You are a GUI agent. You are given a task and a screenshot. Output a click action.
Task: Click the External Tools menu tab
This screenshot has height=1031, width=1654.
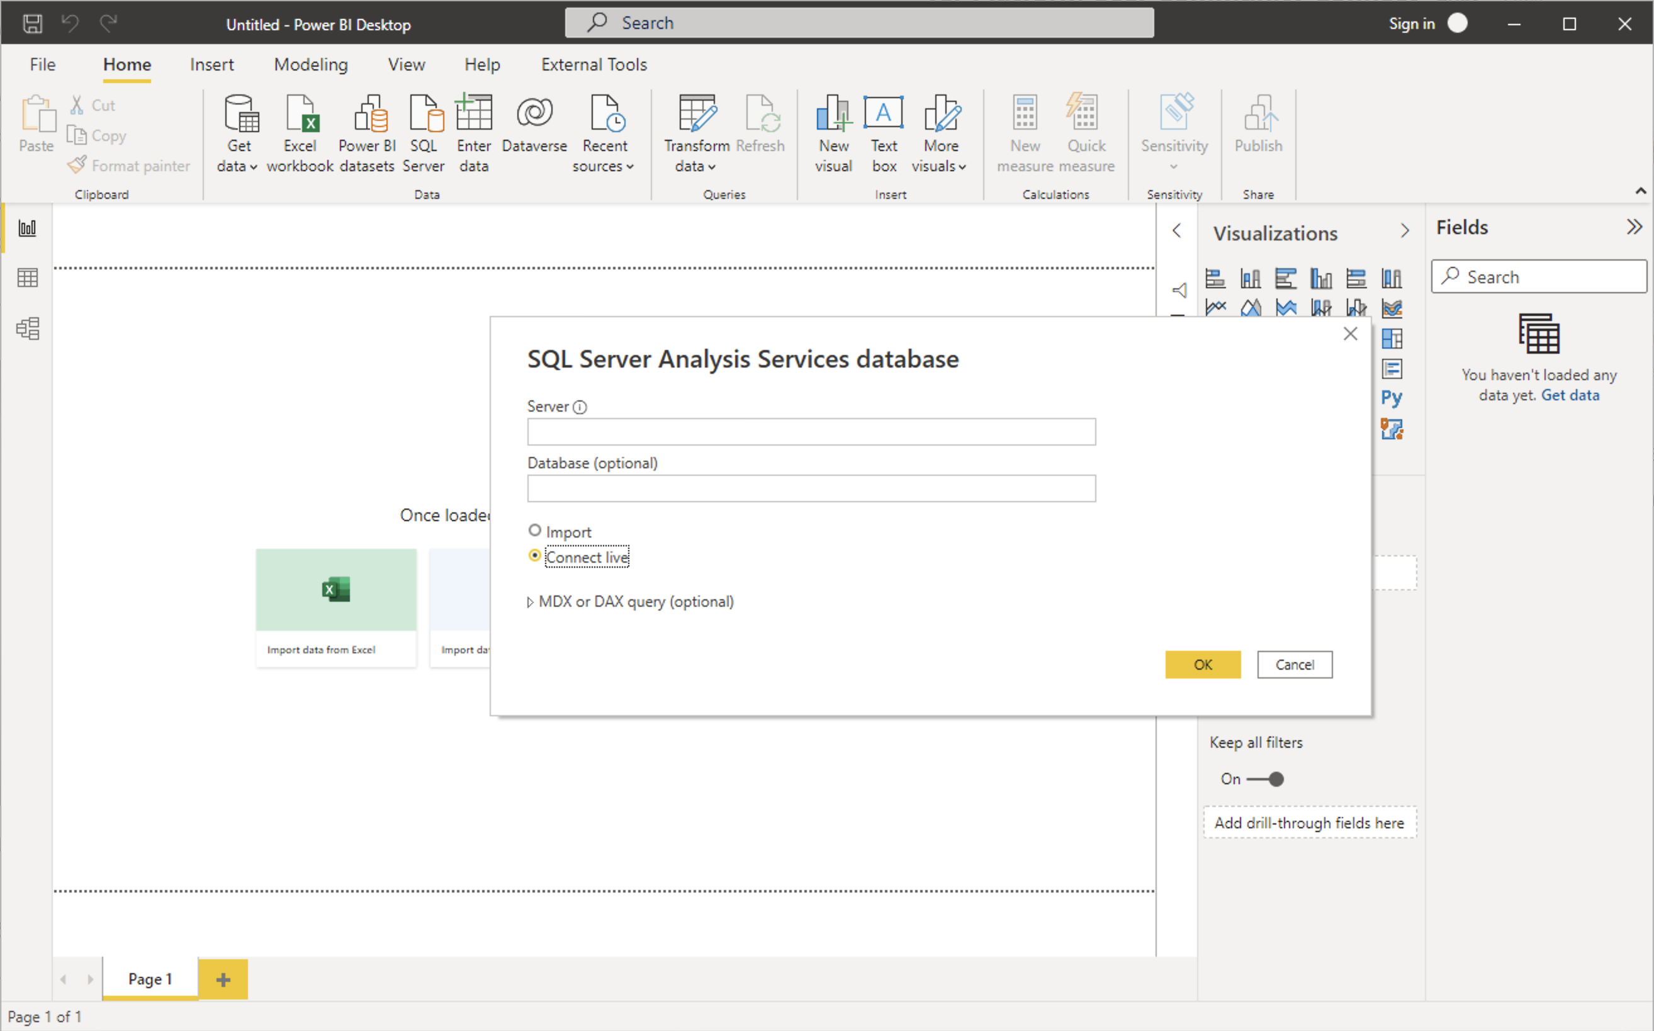[x=594, y=65]
